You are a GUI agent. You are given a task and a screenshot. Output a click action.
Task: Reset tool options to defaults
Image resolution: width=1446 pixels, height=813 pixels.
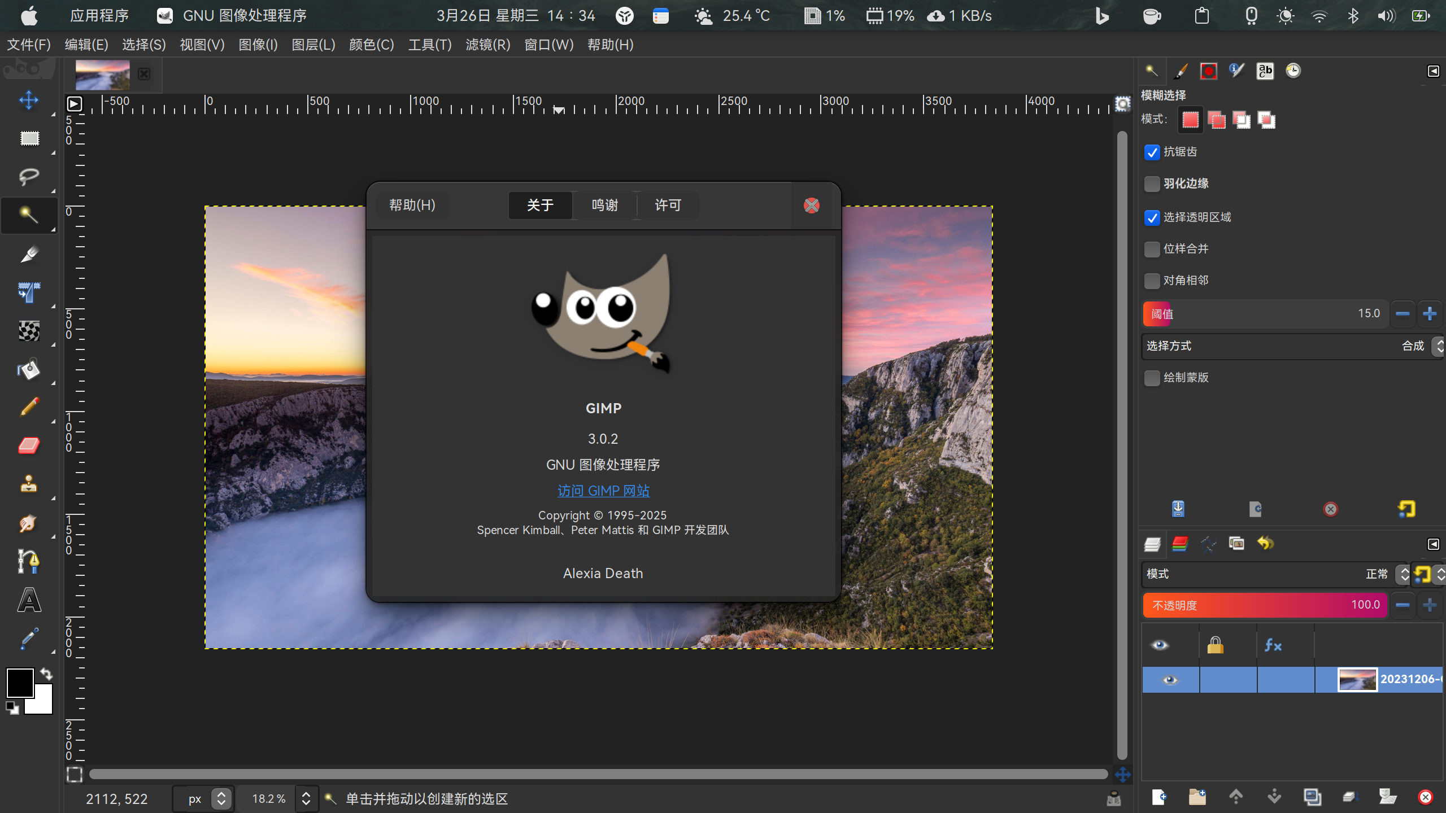tap(1406, 509)
